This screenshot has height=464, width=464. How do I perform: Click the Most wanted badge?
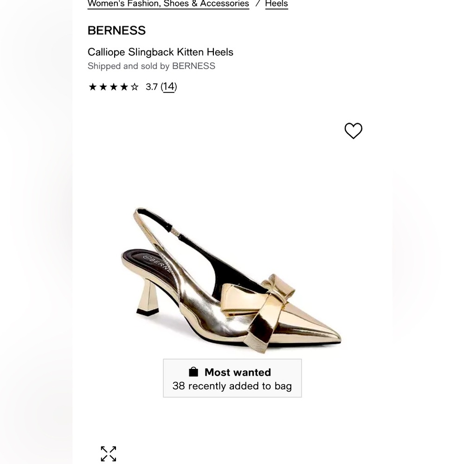click(x=232, y=378)
